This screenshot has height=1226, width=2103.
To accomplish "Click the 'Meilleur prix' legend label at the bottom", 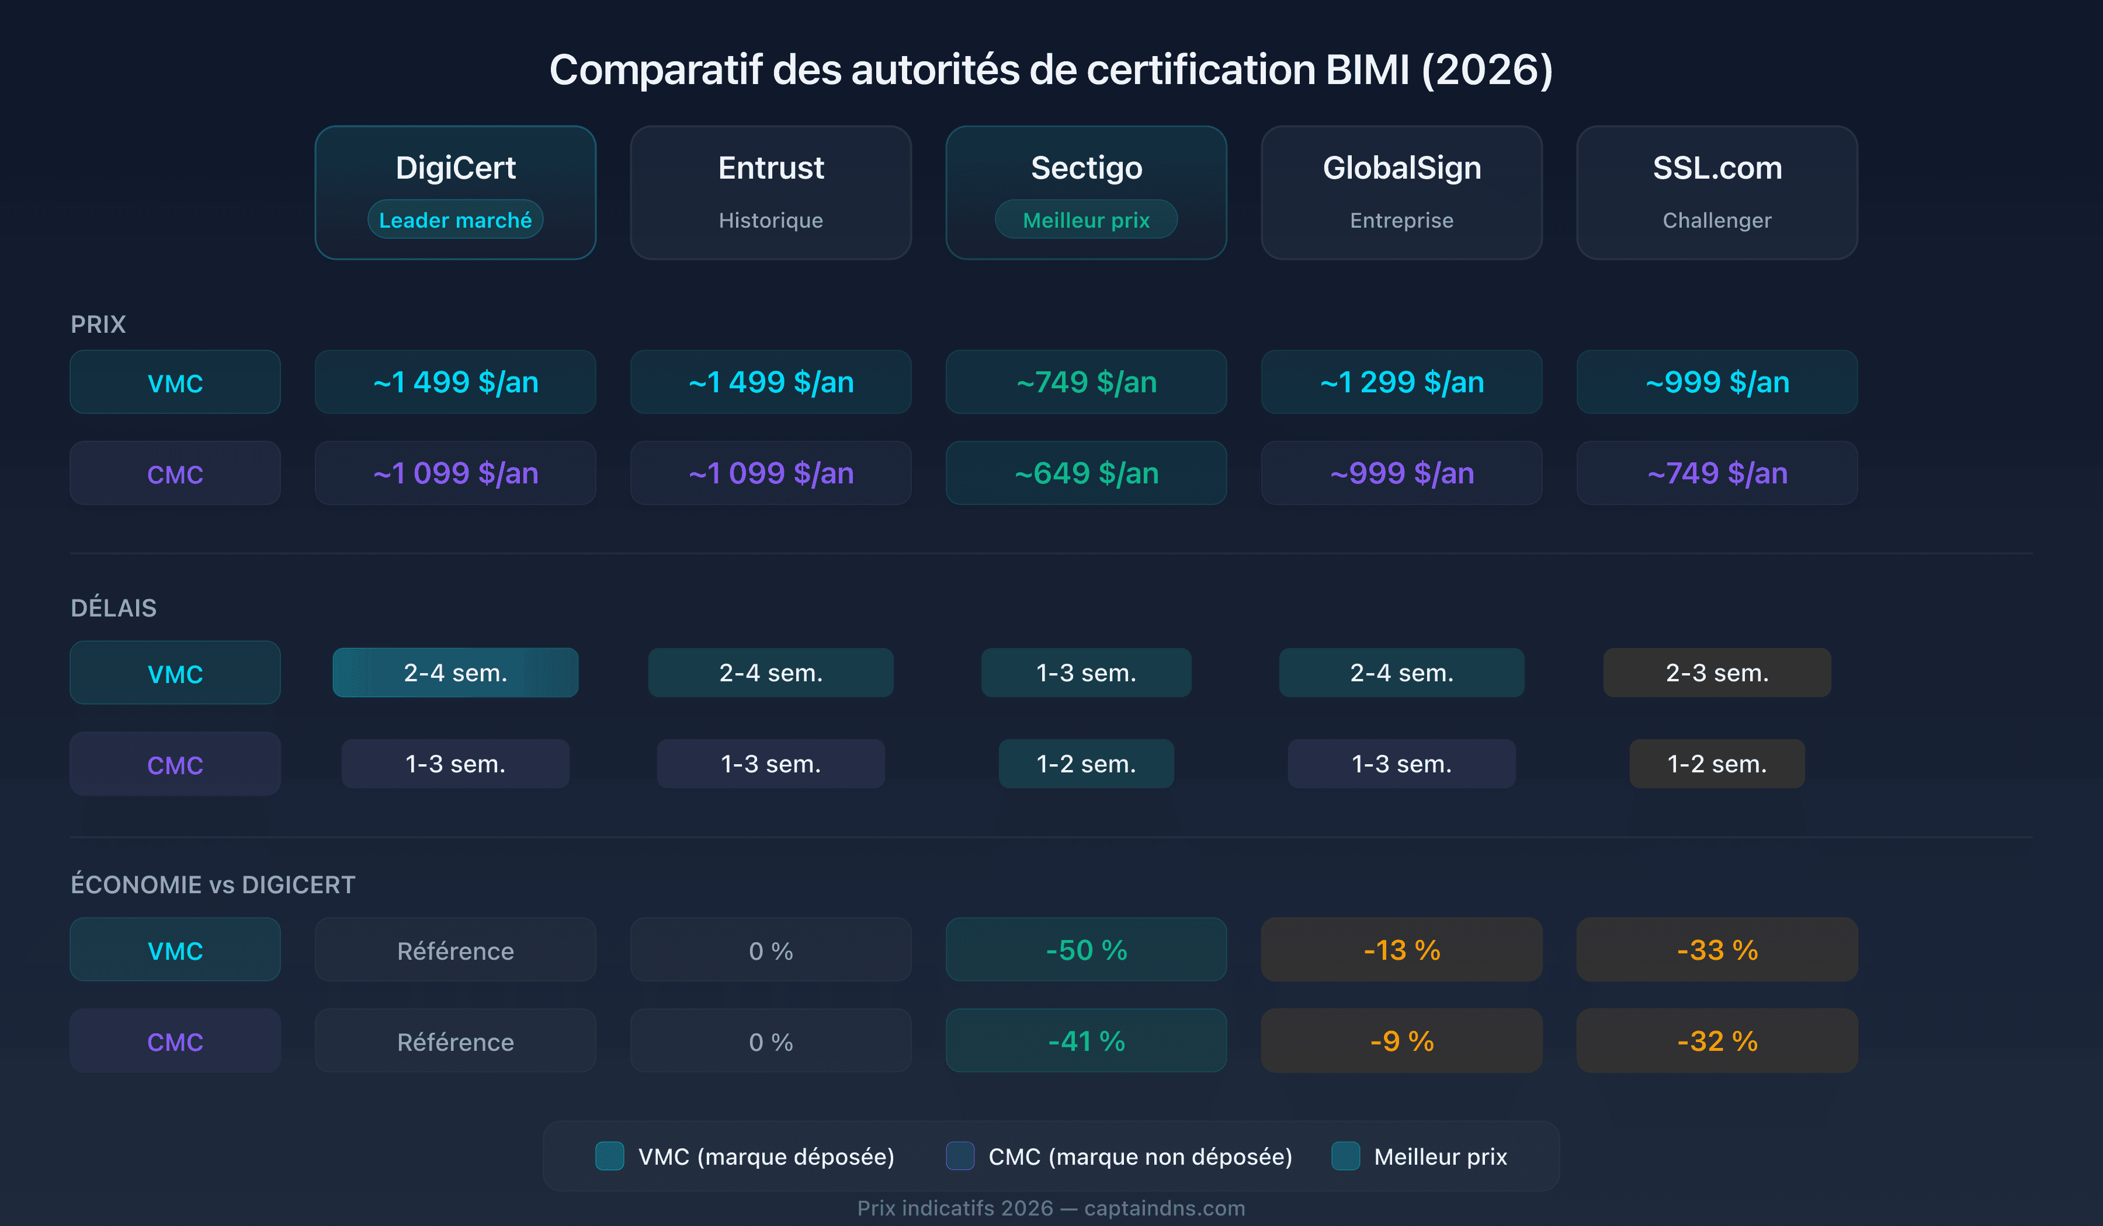I will [1441, 1157].
